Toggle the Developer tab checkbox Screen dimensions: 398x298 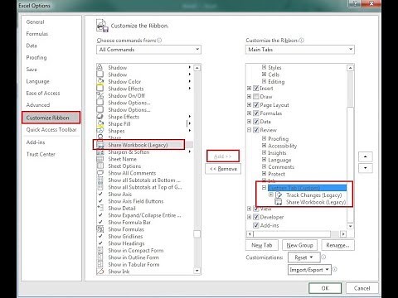pos(256,217)
